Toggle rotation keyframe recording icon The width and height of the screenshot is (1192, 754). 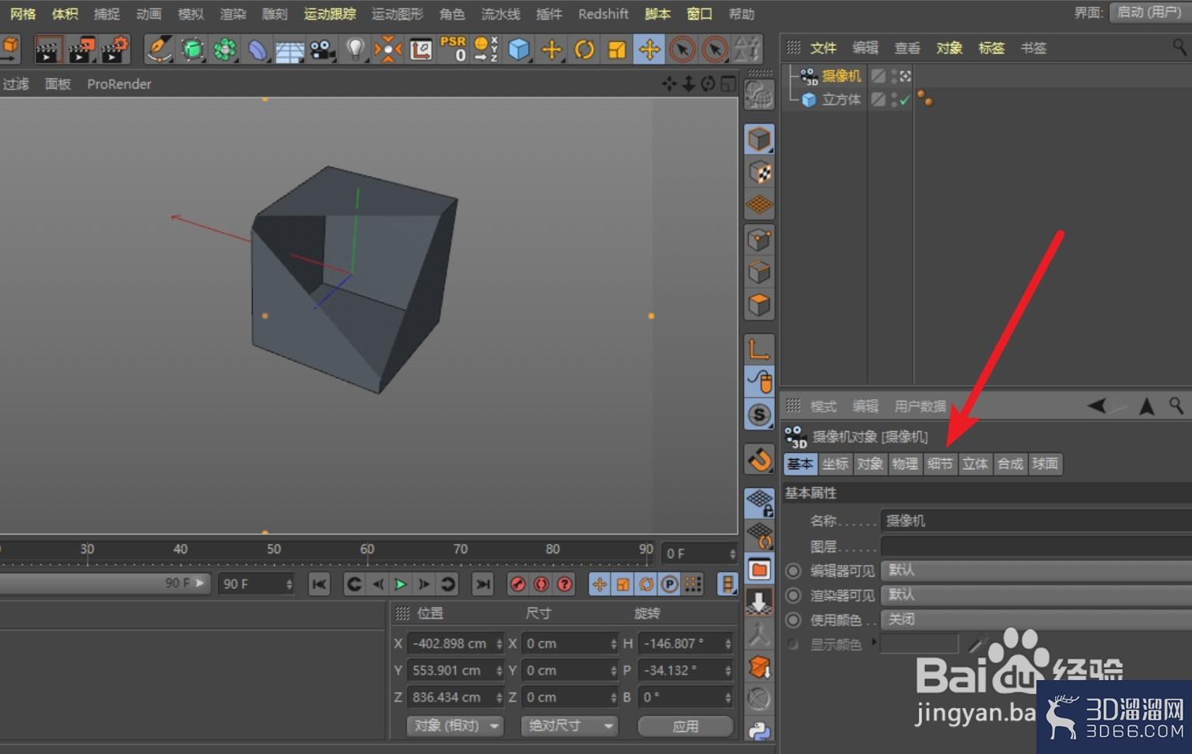pos(646,584)
